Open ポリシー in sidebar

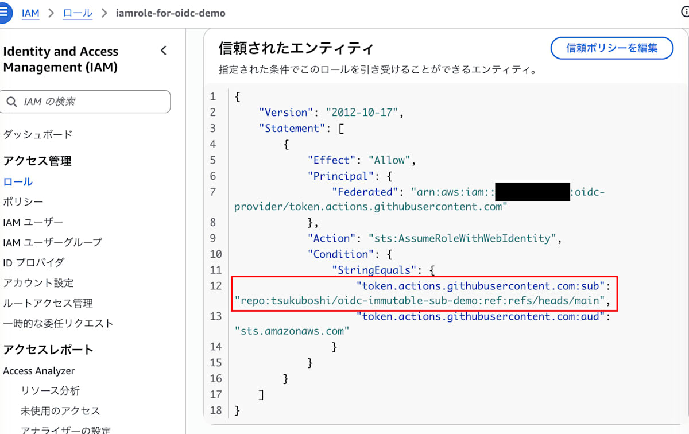click(x=23, y=201)
